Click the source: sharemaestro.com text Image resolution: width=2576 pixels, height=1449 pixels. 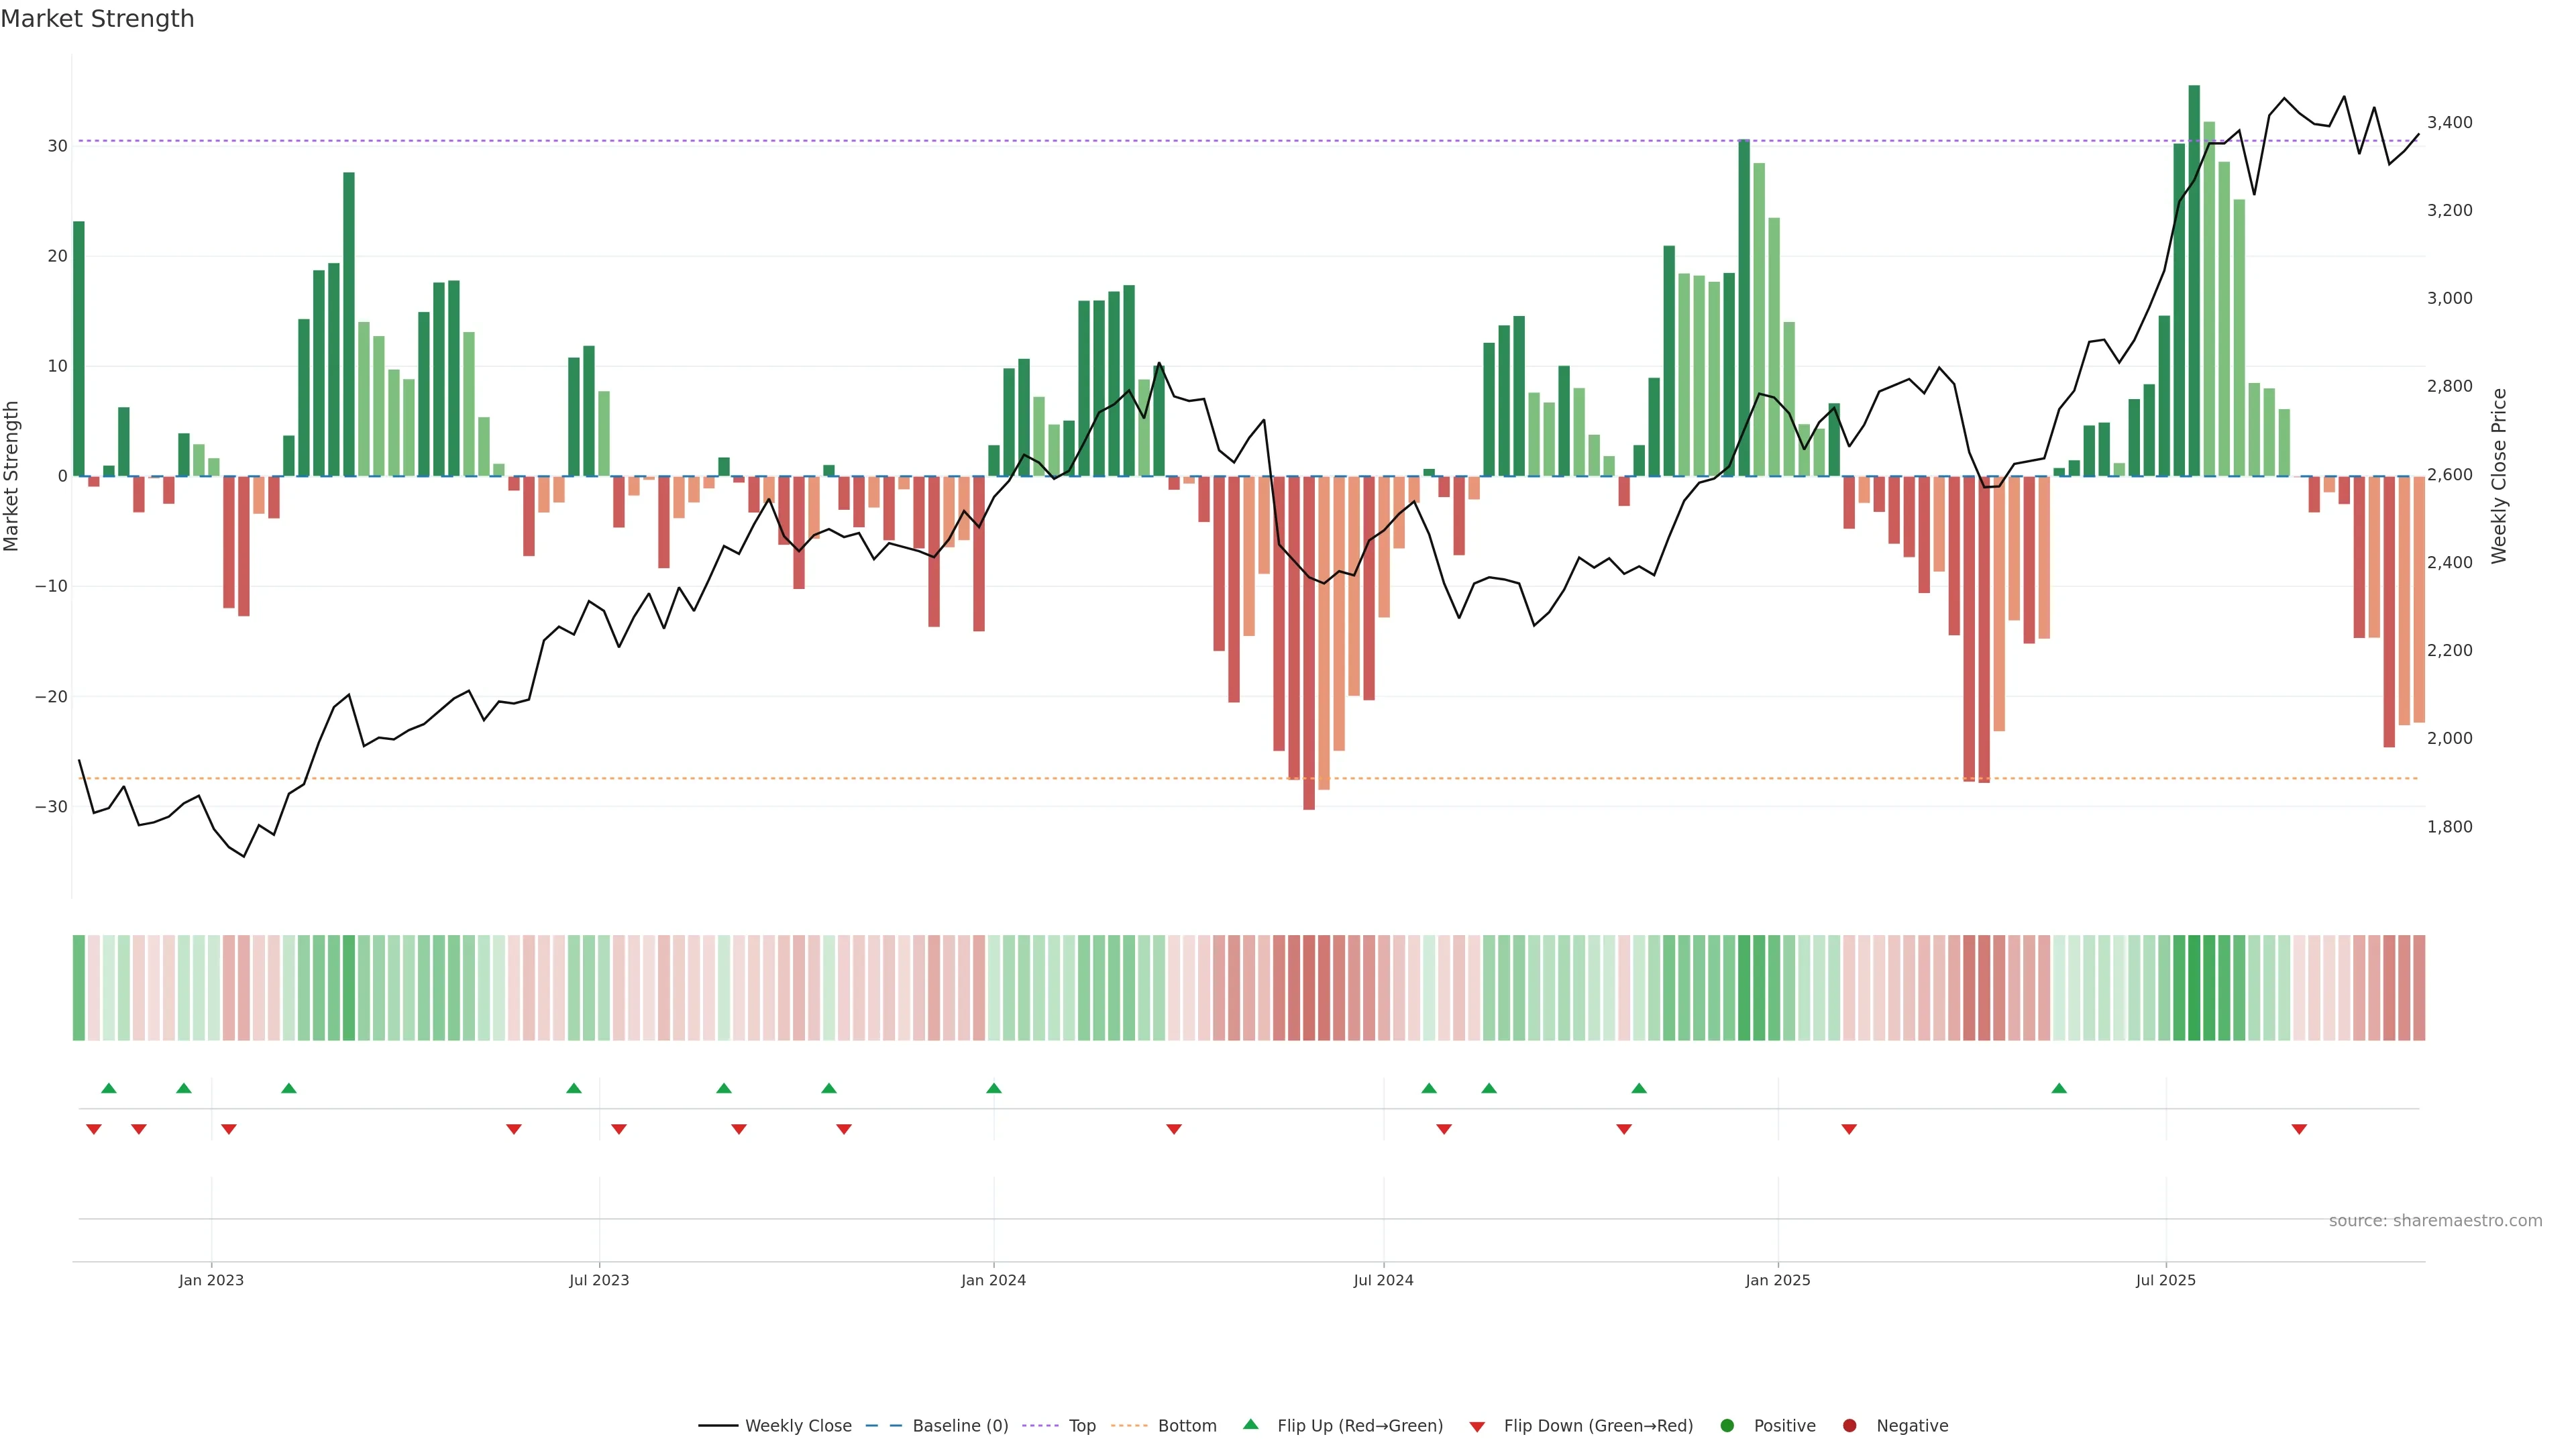click(2435, 1221)
